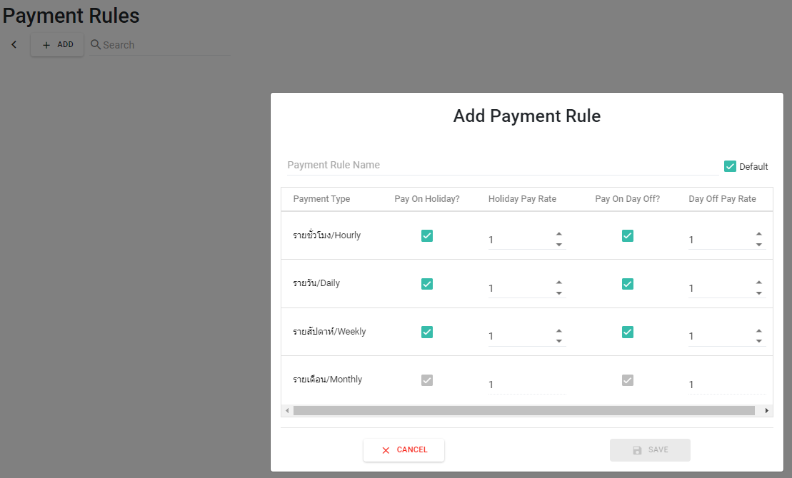This screenshot has width=792, height=478.
Task: Click the search magnifier icon
Action: click(96, 44)
